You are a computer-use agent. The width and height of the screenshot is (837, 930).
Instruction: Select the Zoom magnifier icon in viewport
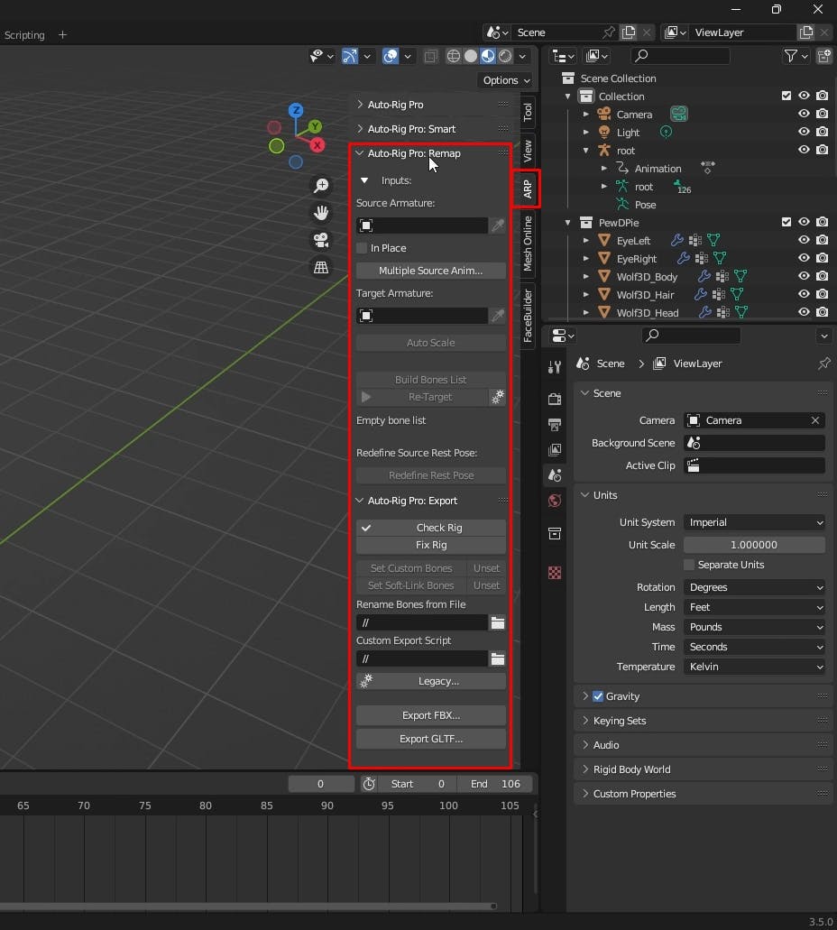click(321, 186)
